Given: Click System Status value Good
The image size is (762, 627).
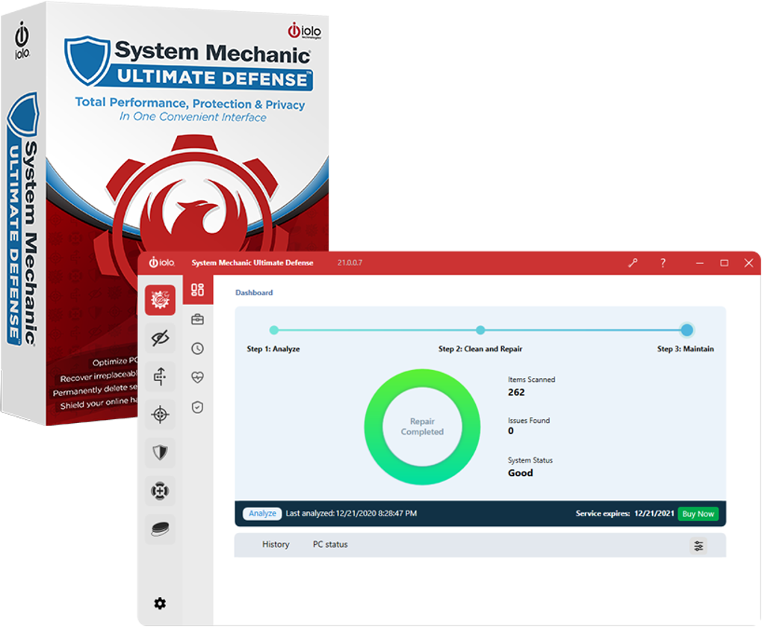Looking at the screenshot, I should click(x=521, y=473).
